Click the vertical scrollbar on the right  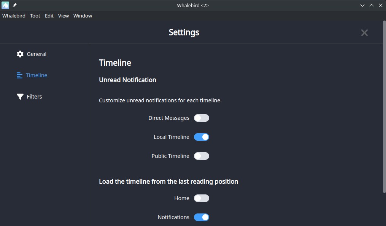point(384,107)
